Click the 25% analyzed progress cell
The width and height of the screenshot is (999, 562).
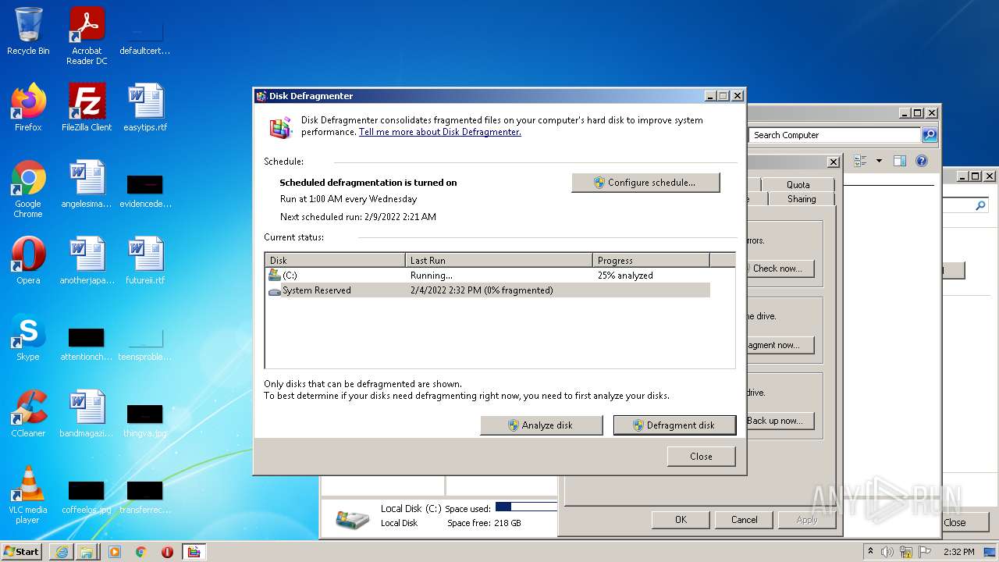point(625,276)
